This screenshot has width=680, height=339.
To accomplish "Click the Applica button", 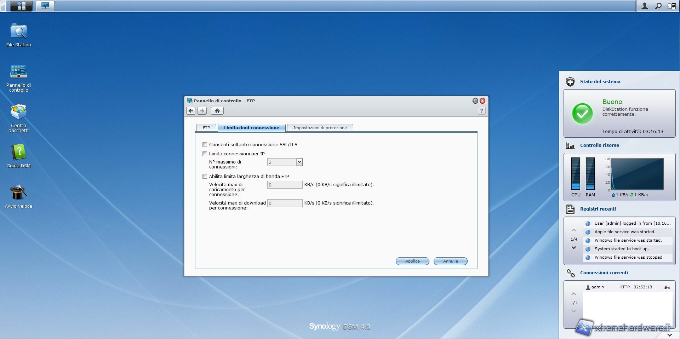I will click(412, 261).
